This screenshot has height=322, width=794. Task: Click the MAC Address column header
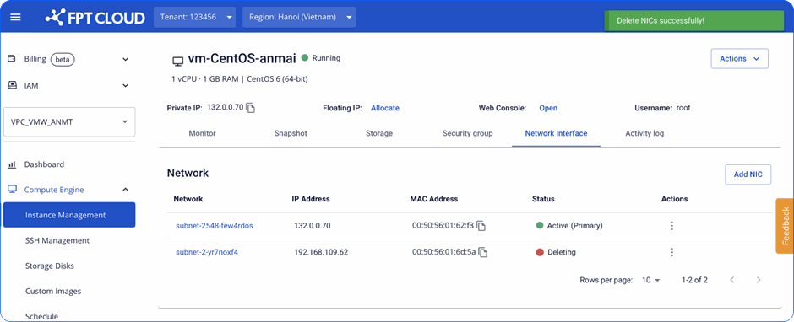click(434, 199)
